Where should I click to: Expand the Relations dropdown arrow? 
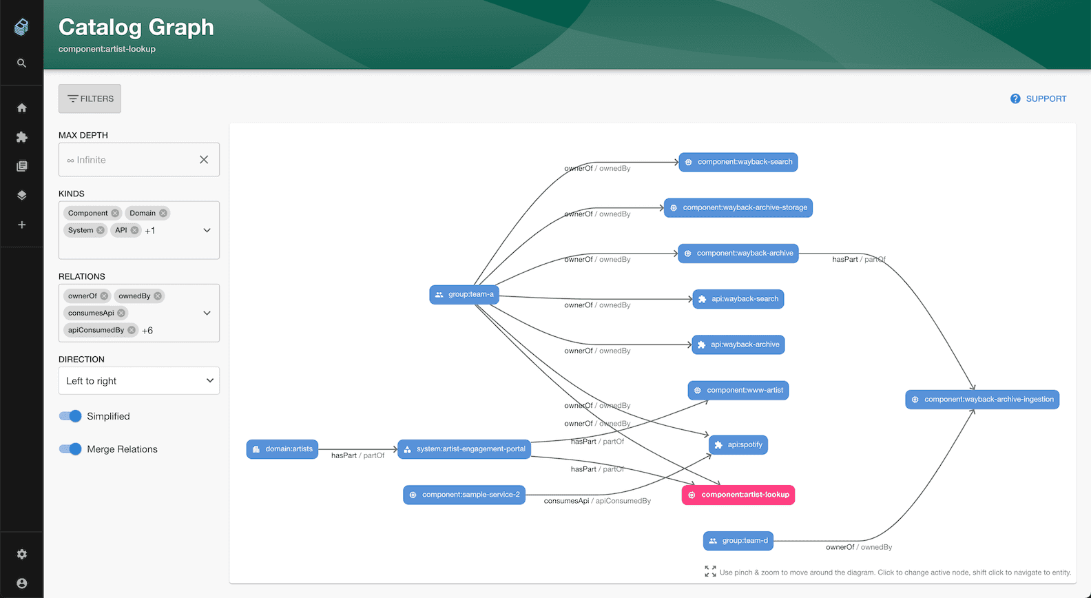[207, 313]
